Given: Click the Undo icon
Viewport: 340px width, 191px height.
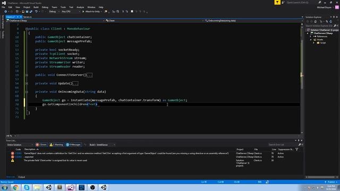Looking at the screenshot, I should click(x=36, y=12).
